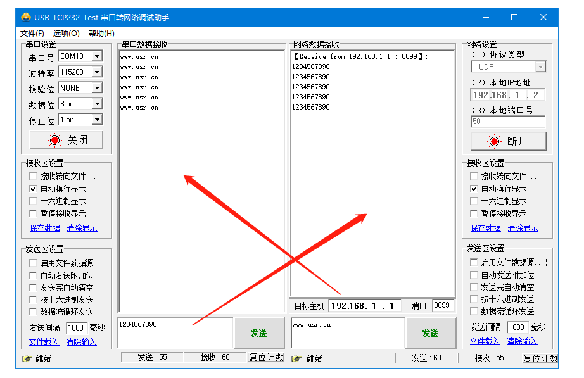Enable serial 暂停接收显示 checkbox
Image resolution: width=584 pixels, height=378 pixels.
click(33, 213)
